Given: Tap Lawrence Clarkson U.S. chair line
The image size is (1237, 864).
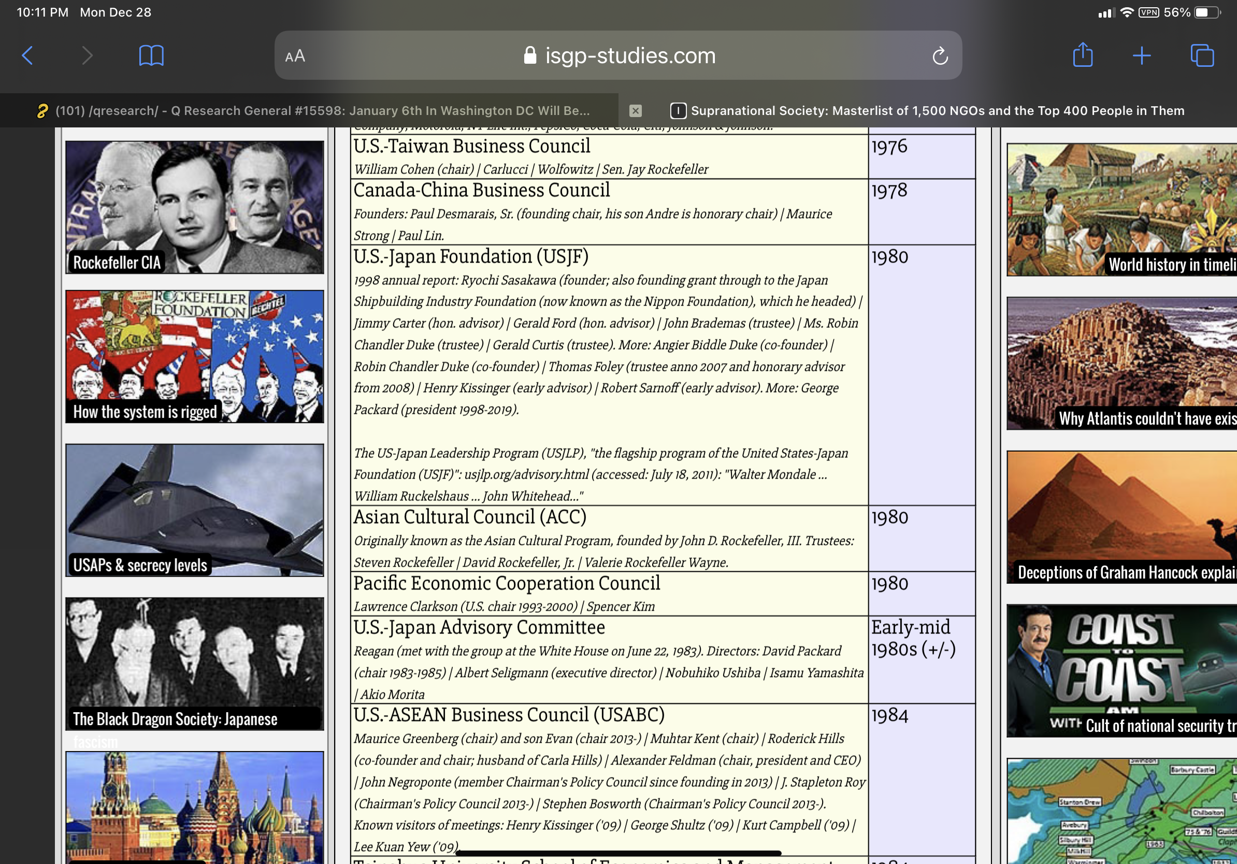Looking at the screenshot, I should (x=505, y=607).
